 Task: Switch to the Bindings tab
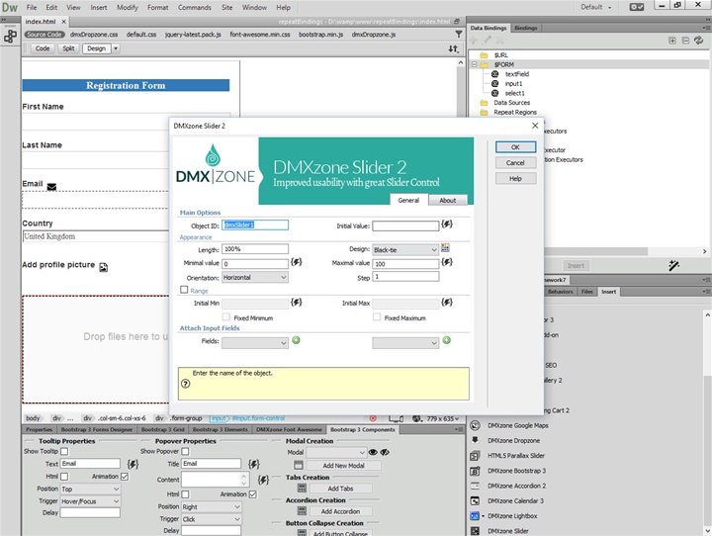pyautogui.click(x=526, y=28)
